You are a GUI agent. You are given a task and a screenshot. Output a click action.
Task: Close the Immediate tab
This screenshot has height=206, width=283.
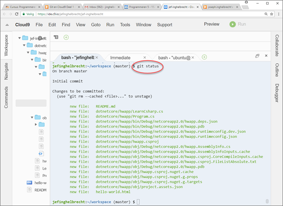point(145,58)
